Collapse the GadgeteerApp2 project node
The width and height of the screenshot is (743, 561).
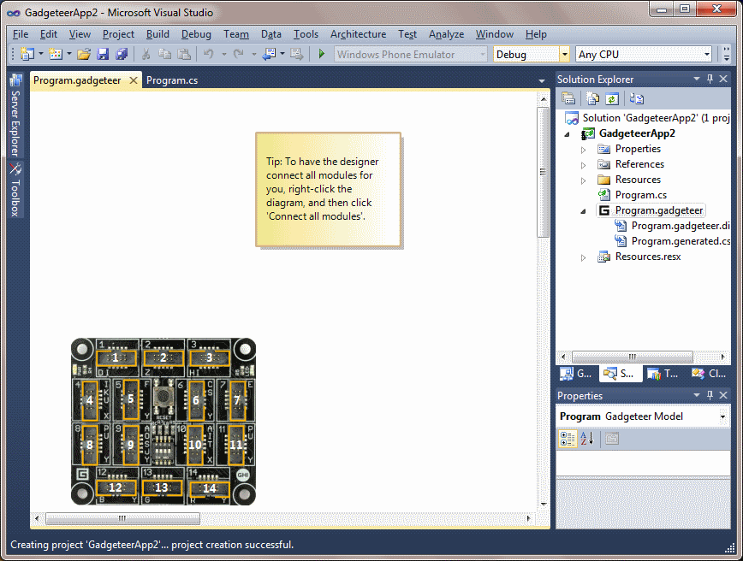point(568,134)
